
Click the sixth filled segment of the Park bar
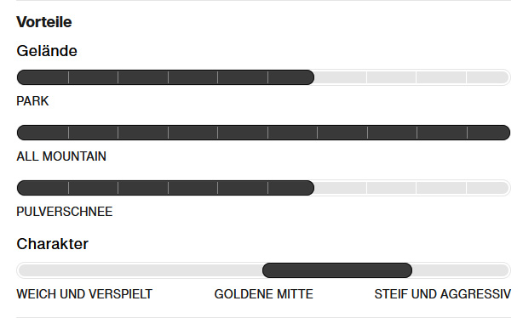click(290, 77)
